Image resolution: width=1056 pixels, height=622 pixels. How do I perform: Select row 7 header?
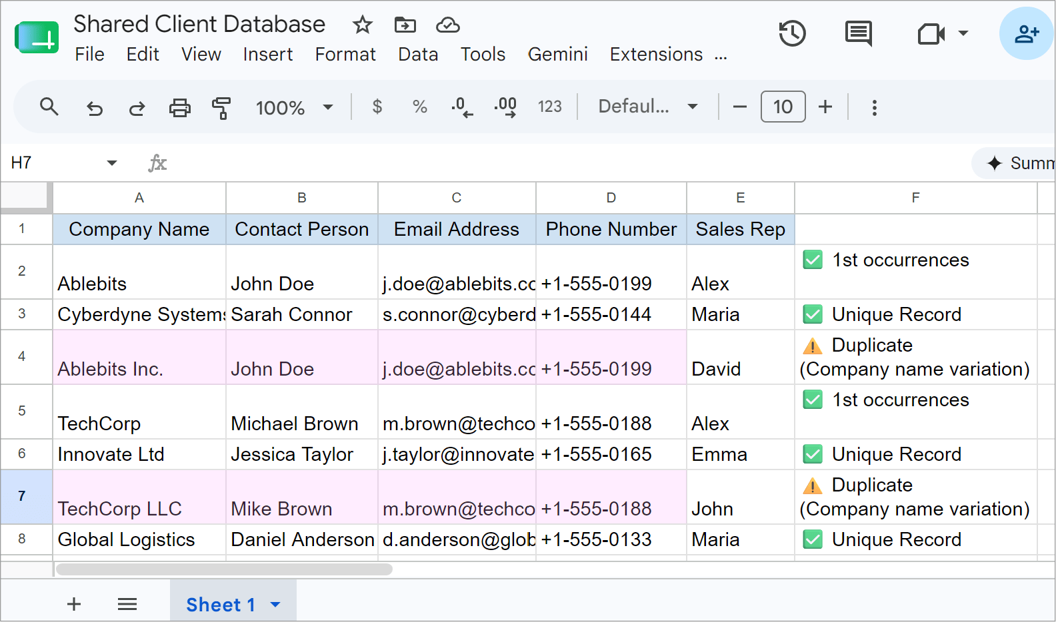point(27,496)
